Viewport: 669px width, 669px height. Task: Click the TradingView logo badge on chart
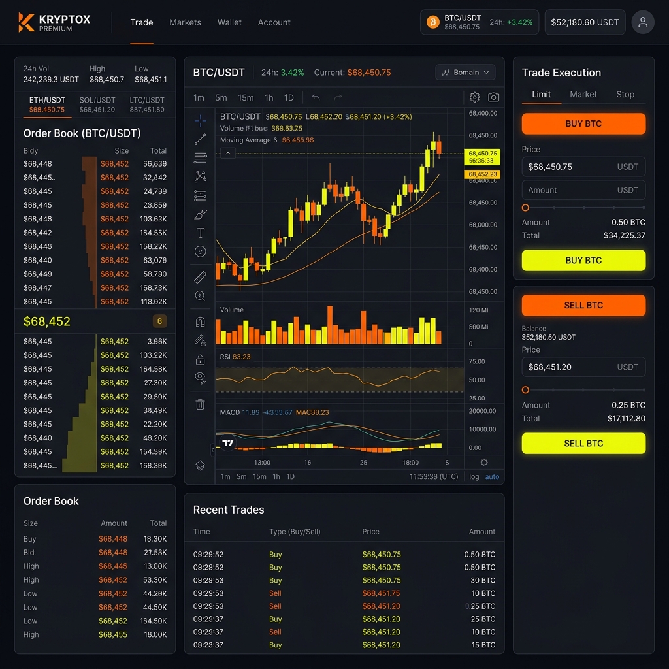(x=228, y=443)
